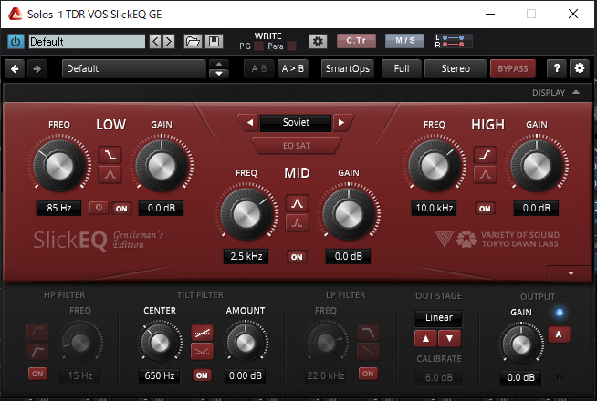Screen dimensions: 597x401
Task: Toggle LP FILTER ON switch
Action: [x=368, y=374]
